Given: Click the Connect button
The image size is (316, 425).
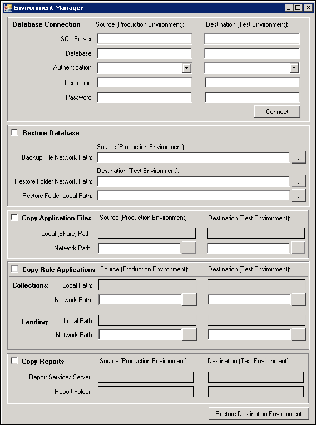Looking at the screenshot, I should click(x=277, y=112).
